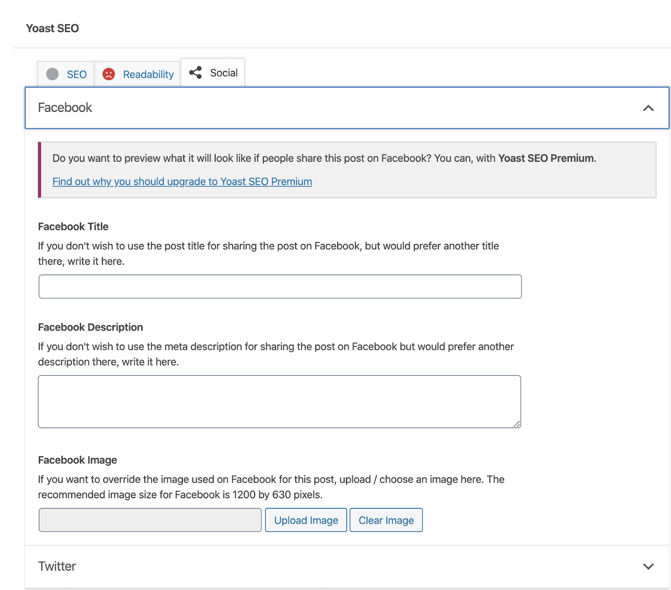Viewport: 671px width, 590px height.
Task: Click the Facebook Image field label
Action: (x=78, y=460)
